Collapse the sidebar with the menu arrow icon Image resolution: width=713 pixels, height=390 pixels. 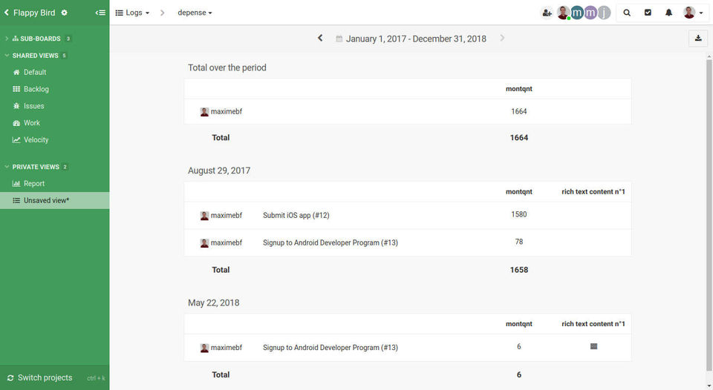coord(100,13)
